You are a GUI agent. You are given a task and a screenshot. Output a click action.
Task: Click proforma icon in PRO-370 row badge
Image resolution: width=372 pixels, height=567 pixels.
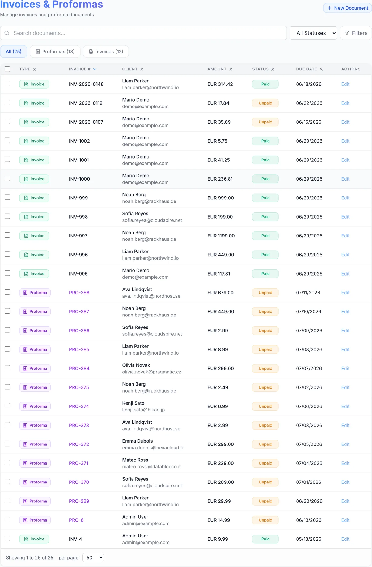25,482
